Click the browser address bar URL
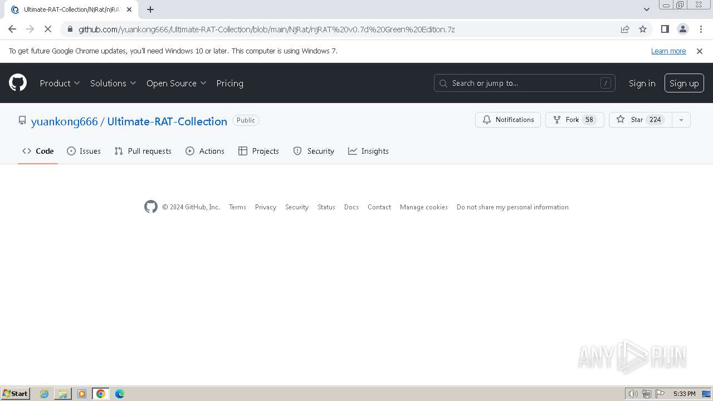 (266, 29)
